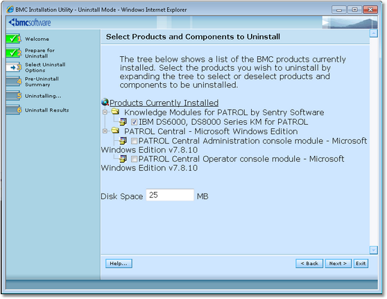Screen dimensions: 387x299
Task: Click the IBM DS6000 KM component icon
Action: (x=123, y=121)
